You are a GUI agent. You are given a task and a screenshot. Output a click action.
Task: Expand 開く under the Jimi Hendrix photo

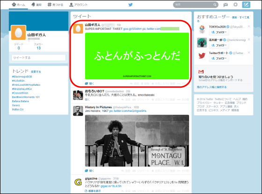click(x=89, y=171)
